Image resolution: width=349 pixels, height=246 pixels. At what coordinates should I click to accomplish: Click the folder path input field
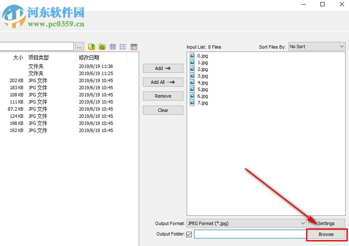pyautogui.click(x=37, y=46)
